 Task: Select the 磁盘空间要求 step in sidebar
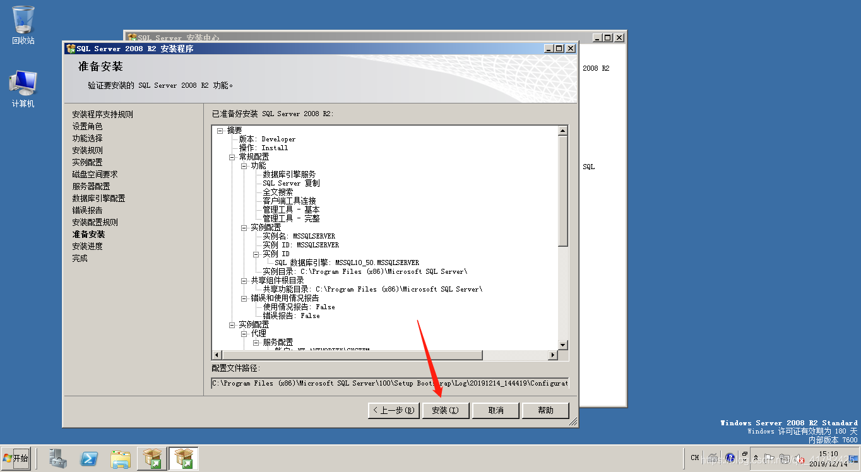coord(95,174)
